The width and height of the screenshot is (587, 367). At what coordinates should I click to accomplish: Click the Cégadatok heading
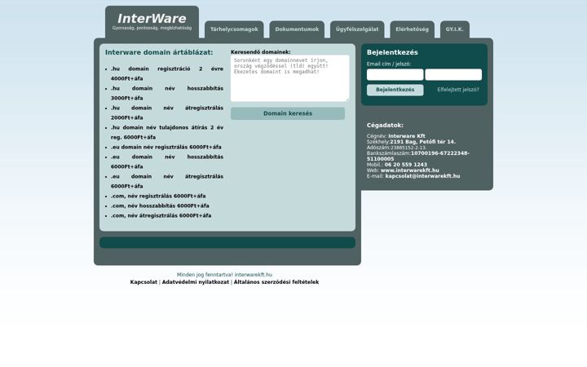pos(385,125)
